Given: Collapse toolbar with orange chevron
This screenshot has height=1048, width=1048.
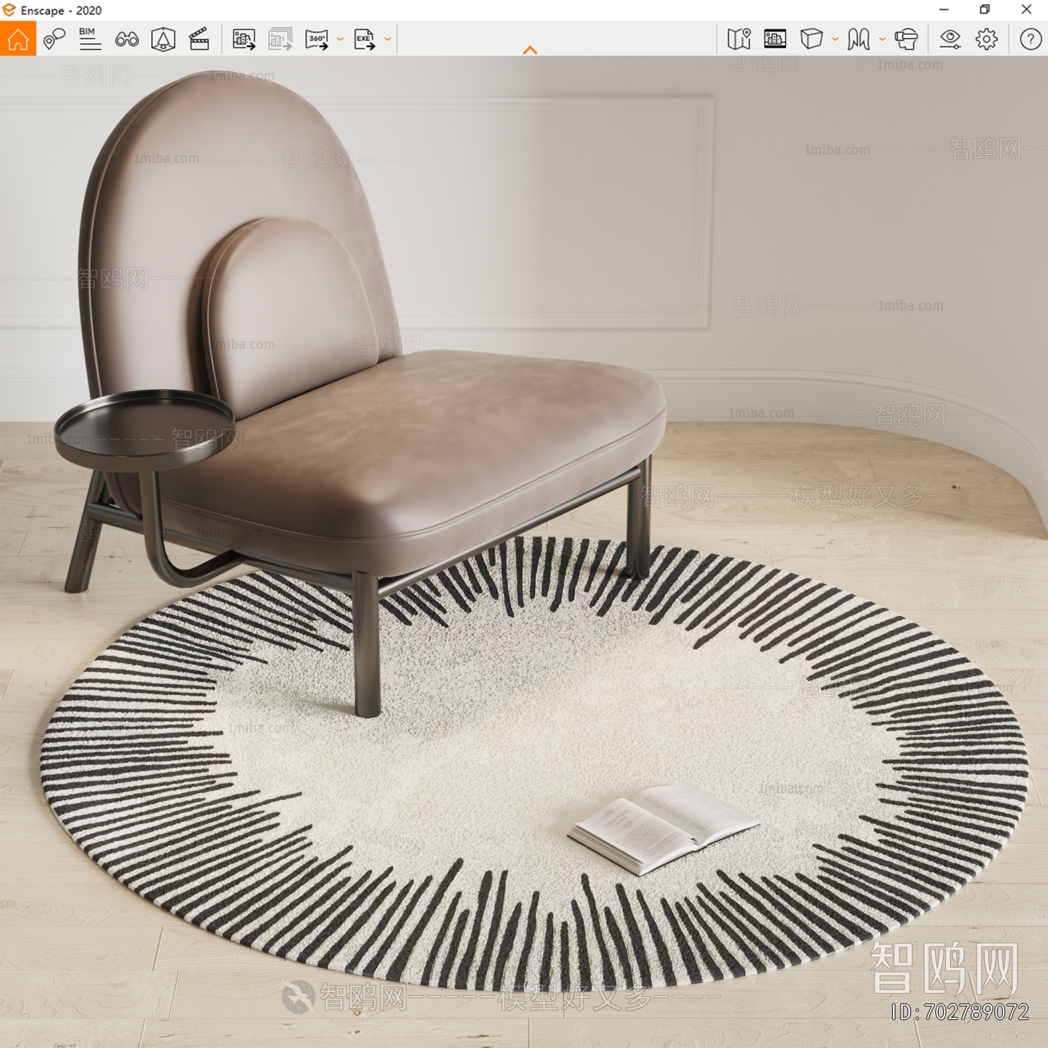Looking at the screenshot, I should point(531,50).
